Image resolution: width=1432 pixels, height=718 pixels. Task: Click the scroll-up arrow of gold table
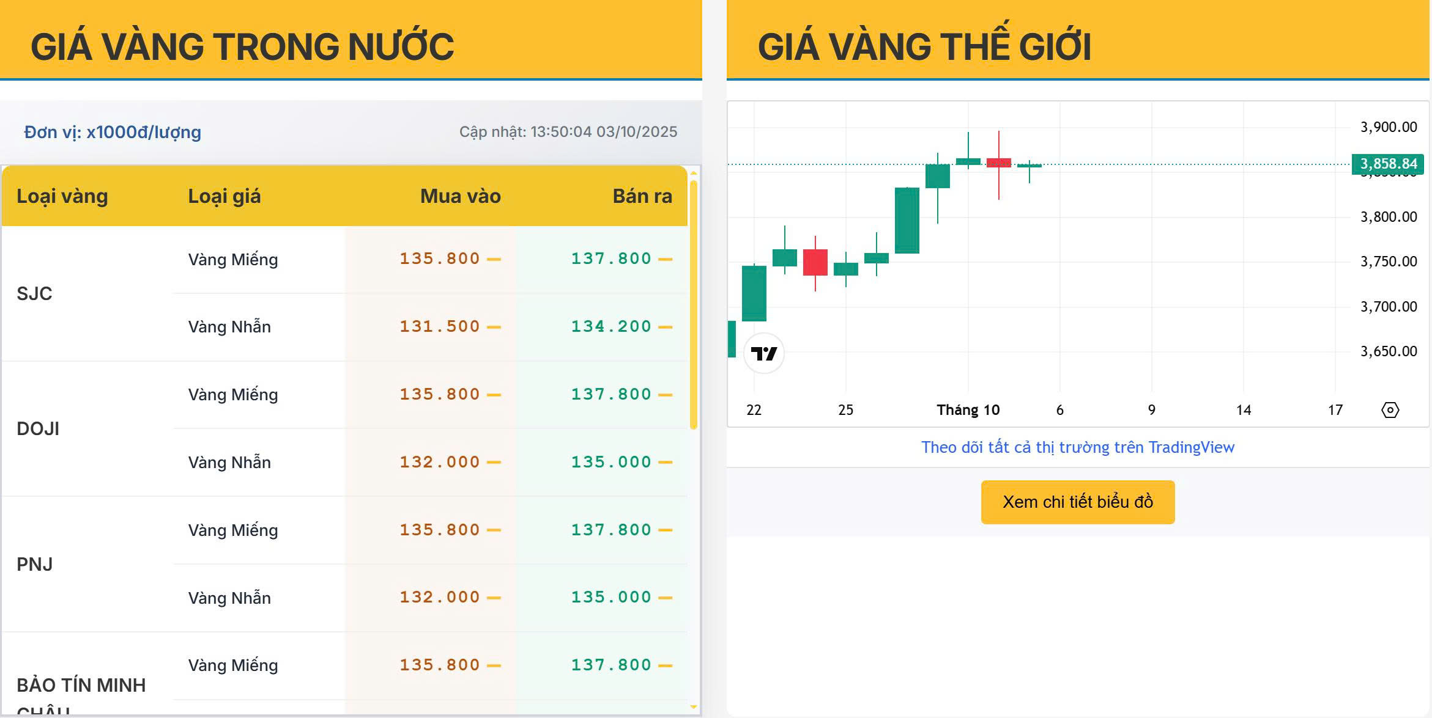click(693, 174)
